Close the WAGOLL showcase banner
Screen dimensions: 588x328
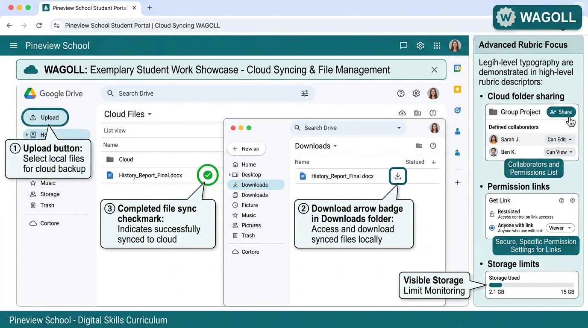[435, 70]
